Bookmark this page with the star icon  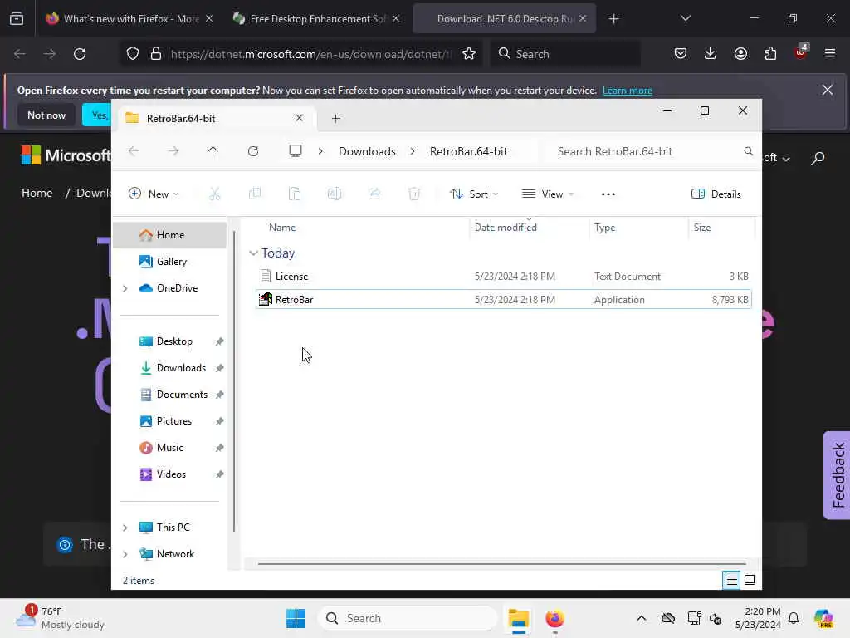coord(469,54)
